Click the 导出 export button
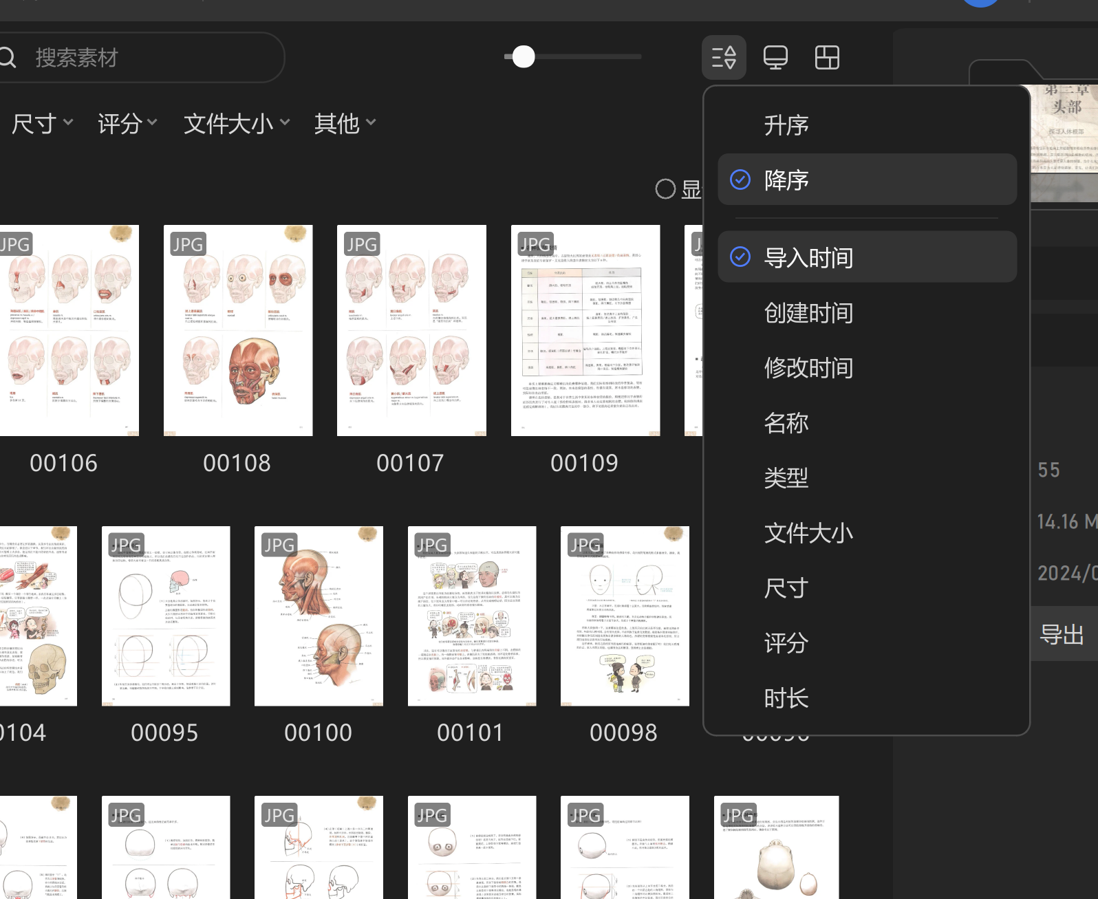 [1064, 633]
